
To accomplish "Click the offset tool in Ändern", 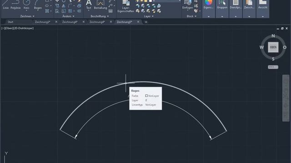I will click(79, 11).
